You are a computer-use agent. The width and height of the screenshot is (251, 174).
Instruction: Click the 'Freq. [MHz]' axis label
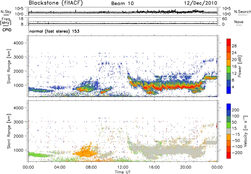point(6,21)
